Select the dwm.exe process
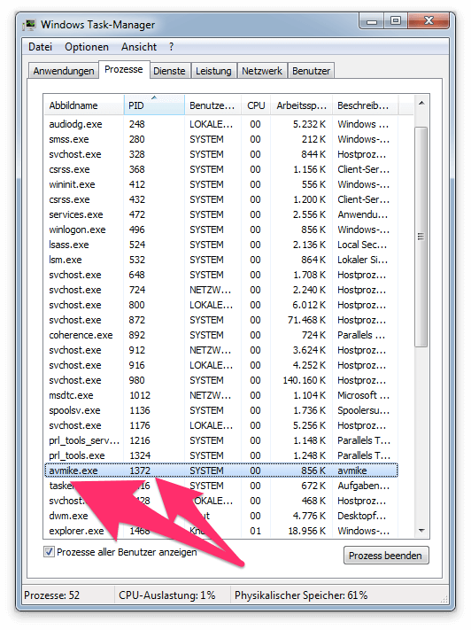 220,516
